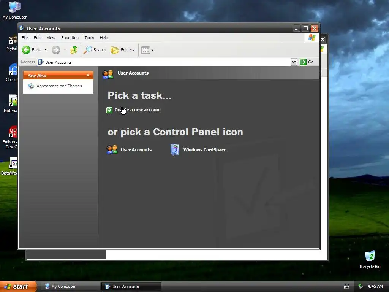Open the Favorites menu
Image resolution: width=389 pixels, height=292 pixels.
click(70, 38)
